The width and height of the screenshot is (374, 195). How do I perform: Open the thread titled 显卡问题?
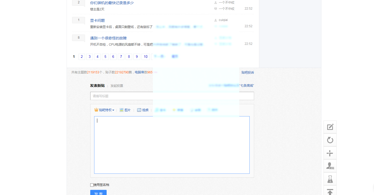point(98,20)
